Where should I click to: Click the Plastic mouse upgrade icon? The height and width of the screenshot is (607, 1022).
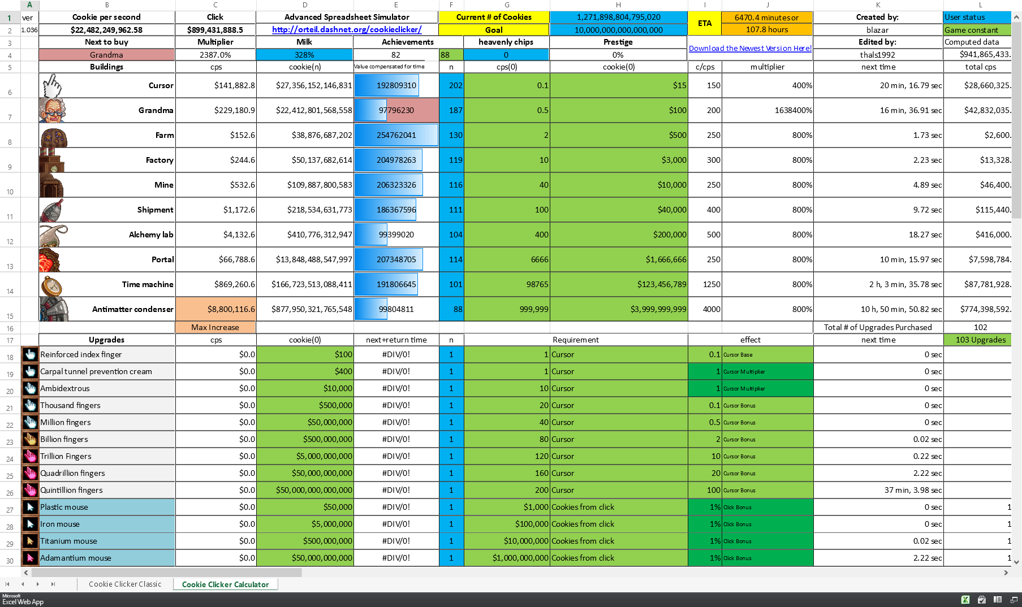click(x=30, y=507)
